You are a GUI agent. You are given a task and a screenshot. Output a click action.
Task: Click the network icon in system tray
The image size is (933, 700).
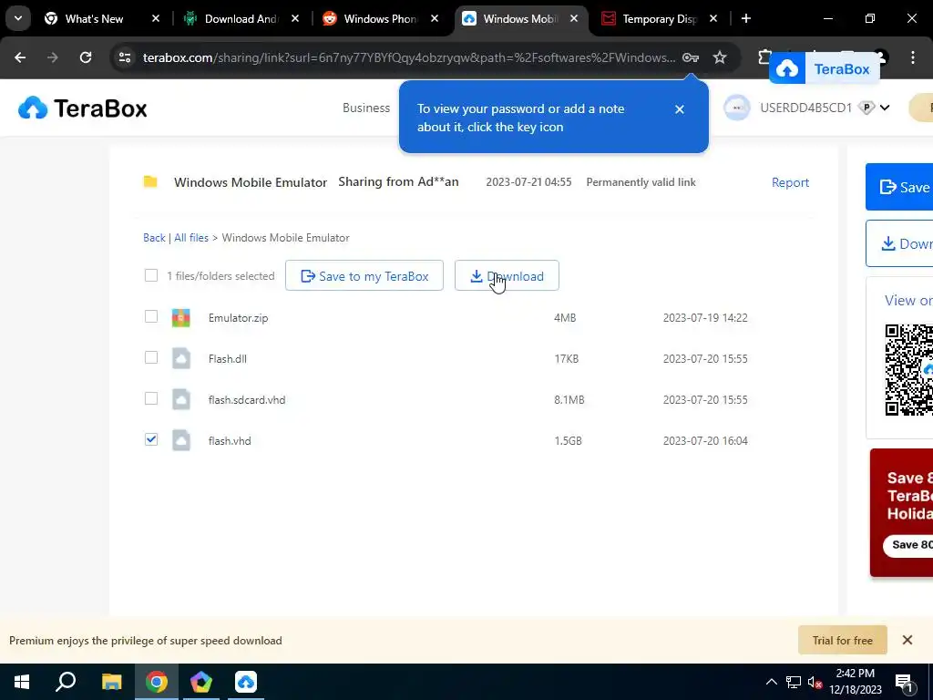click(794, 683)
